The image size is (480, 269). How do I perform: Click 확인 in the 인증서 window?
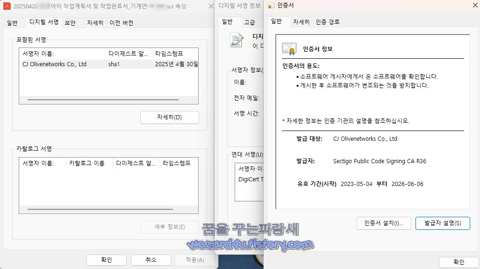pyautogui.click(x=459, y=262)
